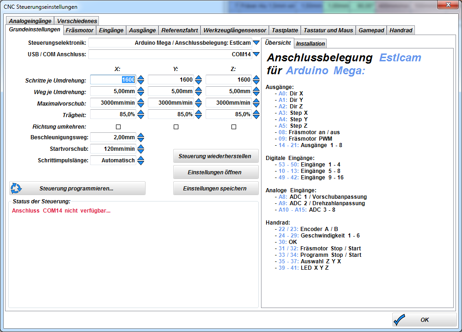Open the Werkzeuglängensensor tab

click(235, 30)
